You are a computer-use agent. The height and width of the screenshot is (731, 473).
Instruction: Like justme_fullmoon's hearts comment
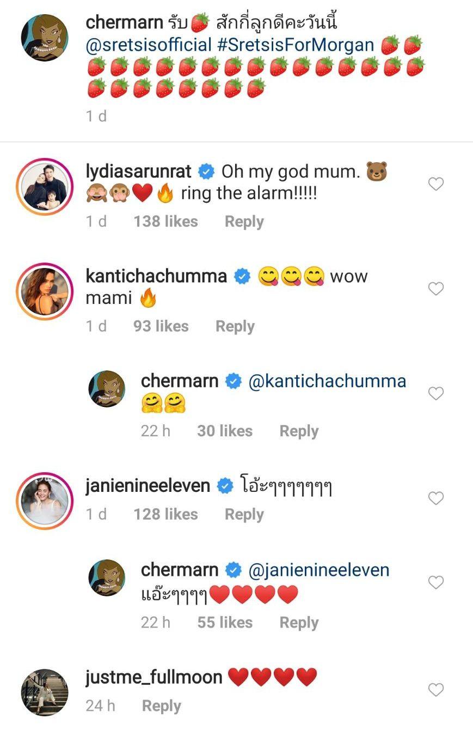point(436,690)
